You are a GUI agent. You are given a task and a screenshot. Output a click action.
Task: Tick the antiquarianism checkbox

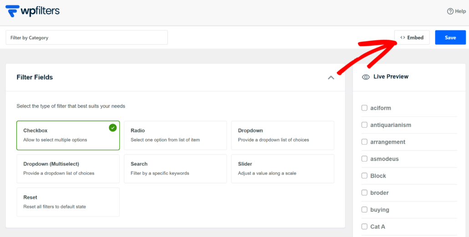[364, 125]
